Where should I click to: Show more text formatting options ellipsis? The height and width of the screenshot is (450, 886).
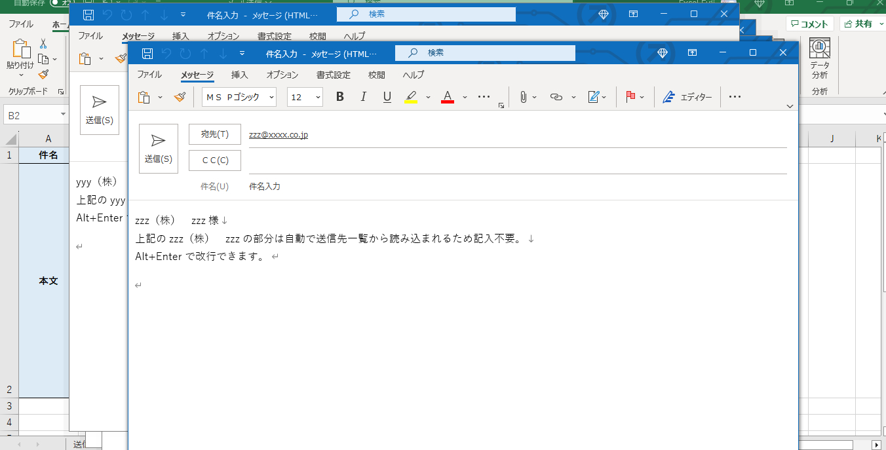(x=484, y=97)
